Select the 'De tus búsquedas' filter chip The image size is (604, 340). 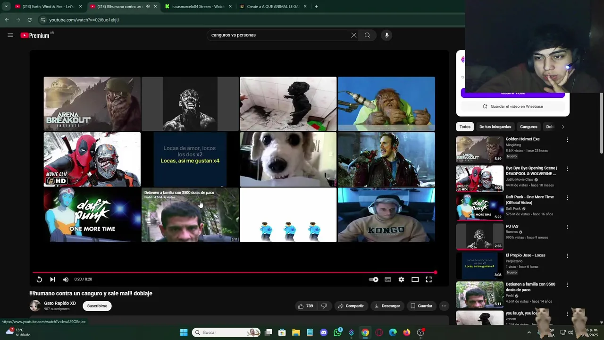(495, 127)
